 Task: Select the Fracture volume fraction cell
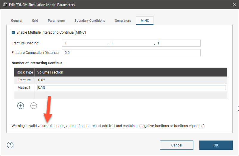point(131,80)
